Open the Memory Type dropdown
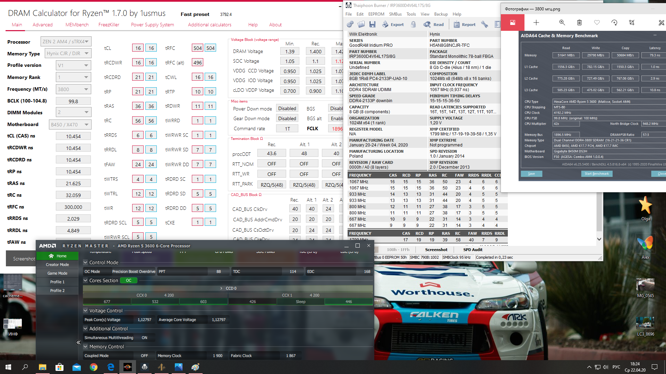Image resolution: width=666 pixels, height=374 pixels. coord(86,53)
